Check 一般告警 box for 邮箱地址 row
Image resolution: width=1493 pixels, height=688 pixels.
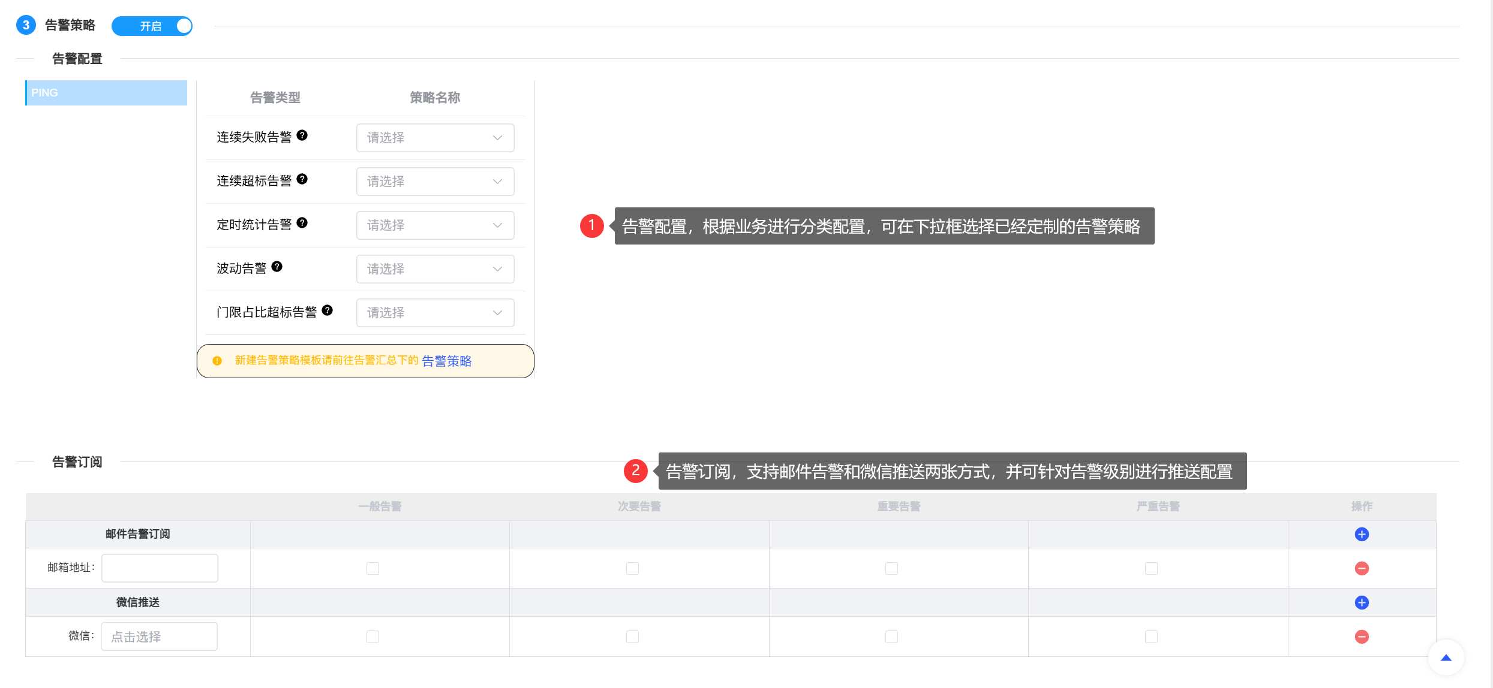point(373,568)
